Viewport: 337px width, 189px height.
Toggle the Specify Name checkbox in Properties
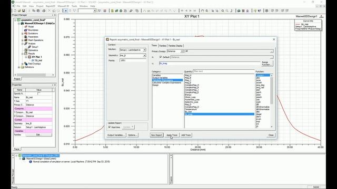(38, 93)
